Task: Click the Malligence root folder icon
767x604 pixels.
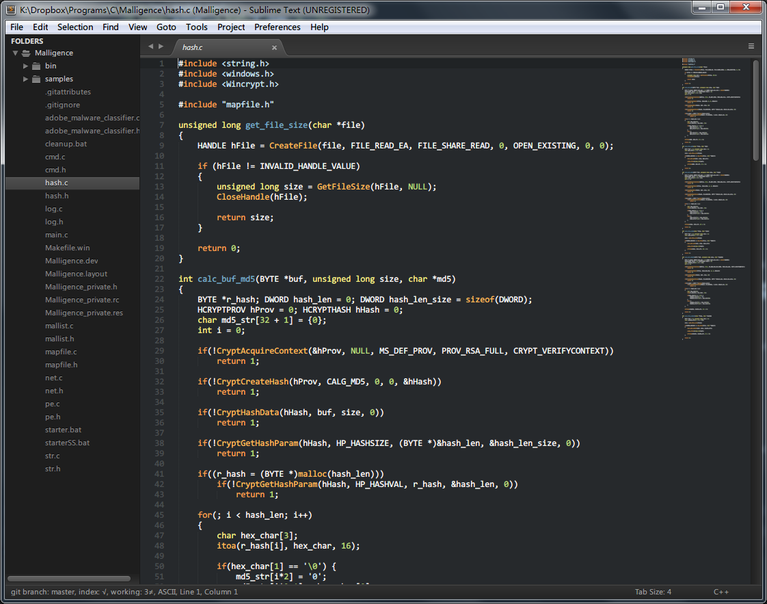Action: [26, 53]
